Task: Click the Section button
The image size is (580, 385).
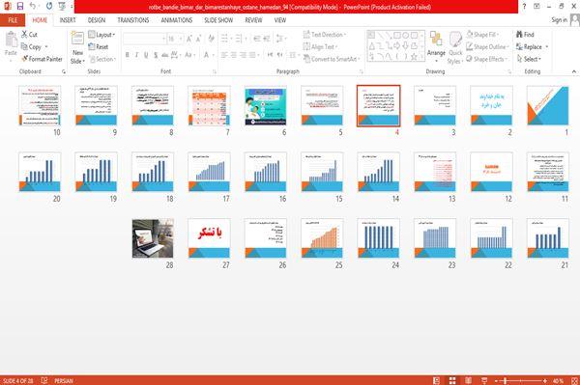Action: (x=102, y=59)
